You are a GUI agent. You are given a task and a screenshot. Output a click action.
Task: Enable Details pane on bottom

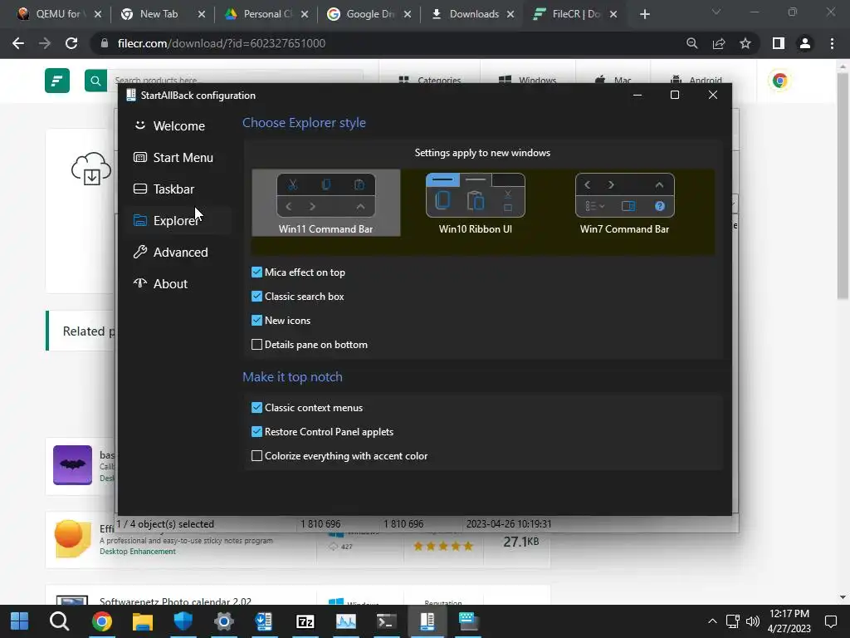tap(257, 345)
